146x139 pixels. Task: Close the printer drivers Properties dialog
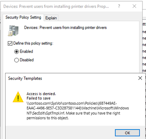[x=134, y=6]
